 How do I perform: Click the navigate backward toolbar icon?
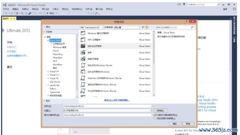pyautogui.click(x=6, y=13)
